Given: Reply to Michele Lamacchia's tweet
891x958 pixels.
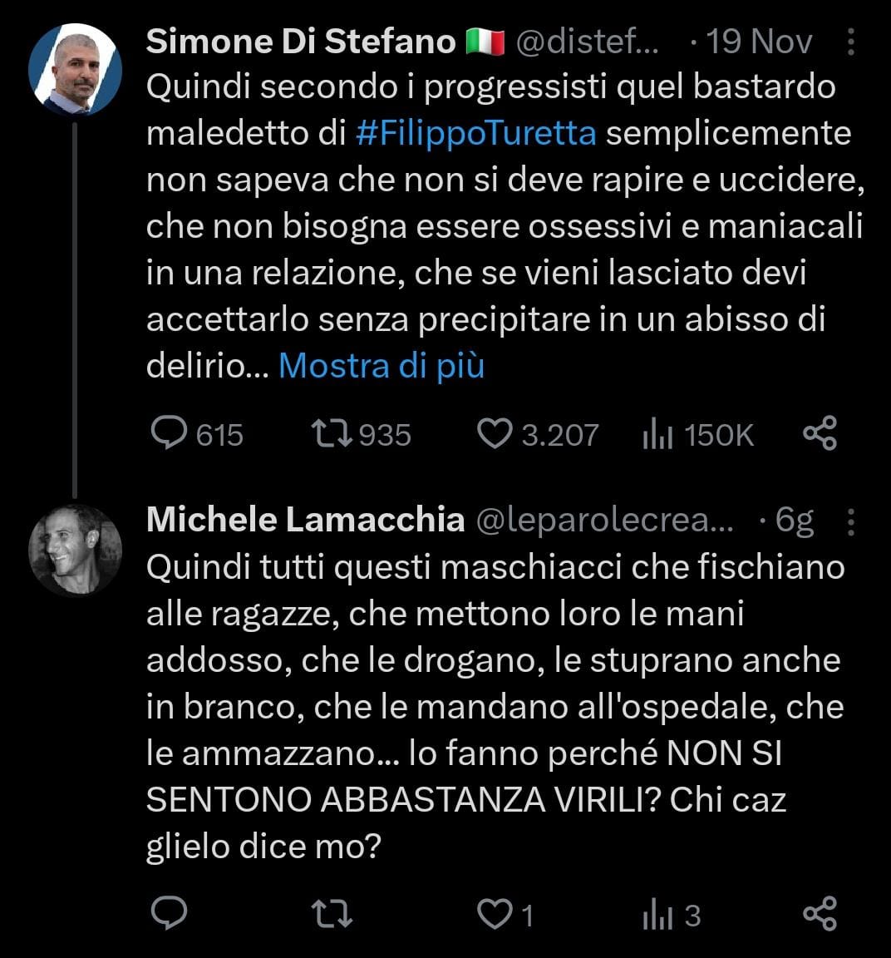Looking at the screenshot, I should click(170, 914).
